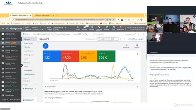Image resolution: width=196 pixels, height=110 pixels.
Task: Open the Alle Lesezeichen folder
Action: [140, 23]
